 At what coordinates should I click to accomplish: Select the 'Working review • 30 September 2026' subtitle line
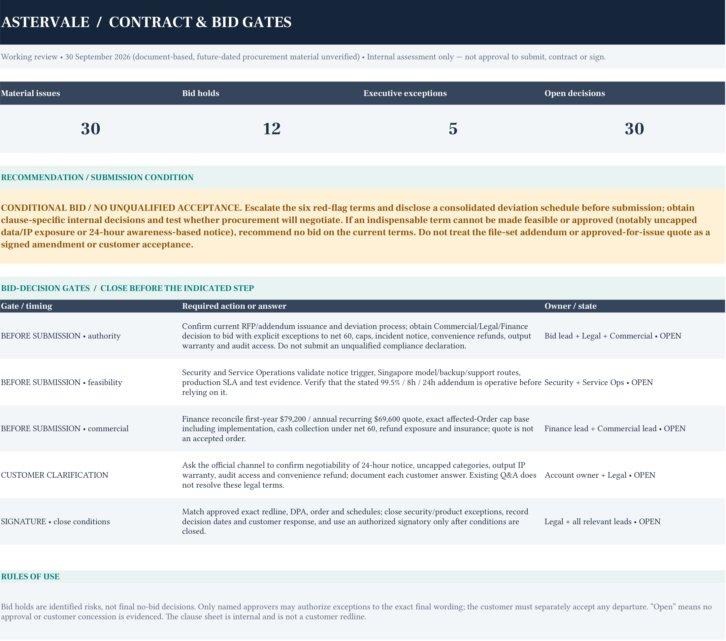(303, 57)
